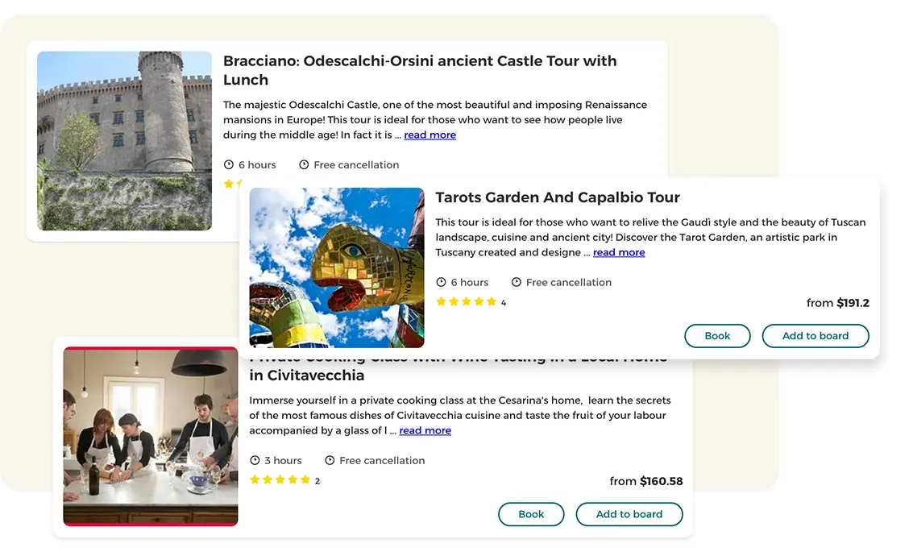
Task: Click the clock icon beside Bracciano's 6 hours
Action: tap(229, 165)
